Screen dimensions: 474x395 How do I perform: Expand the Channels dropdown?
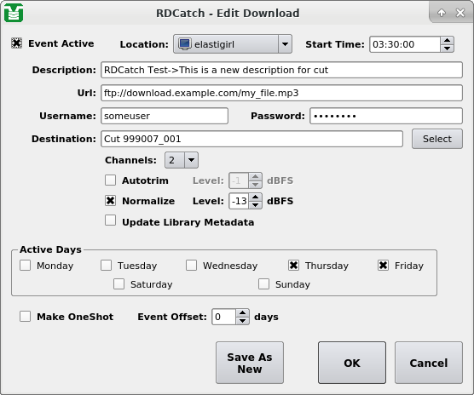point(191,160)
